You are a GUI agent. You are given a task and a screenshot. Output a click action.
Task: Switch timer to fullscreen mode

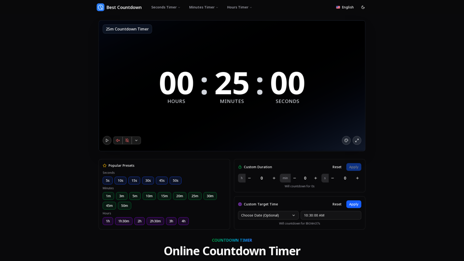(357, 140)
